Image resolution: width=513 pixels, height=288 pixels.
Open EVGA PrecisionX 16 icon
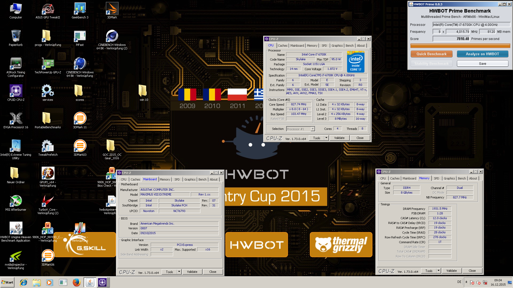(16, 121)
